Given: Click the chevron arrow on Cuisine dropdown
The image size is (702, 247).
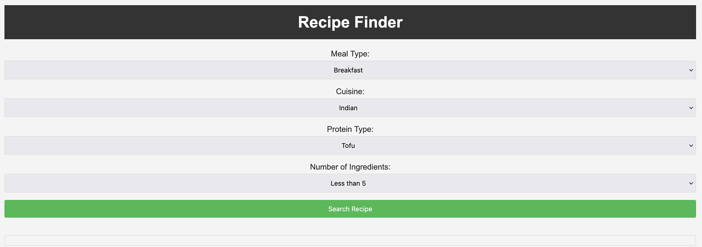Looking at the screenshot, I should click(x=691, y=108).
